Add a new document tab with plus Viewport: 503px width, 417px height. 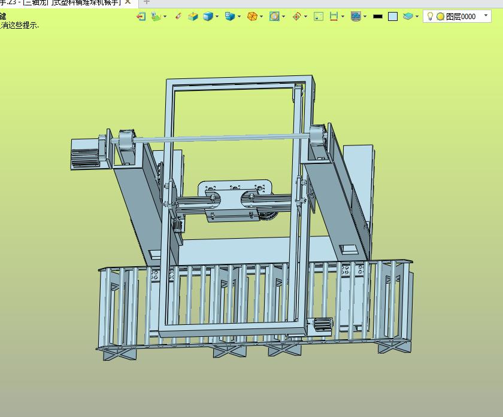tap(147, 2)
